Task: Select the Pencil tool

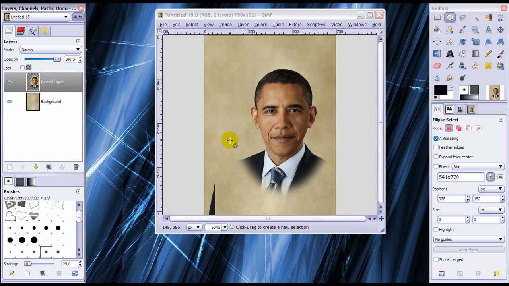Action: click(x=488, y=54)
